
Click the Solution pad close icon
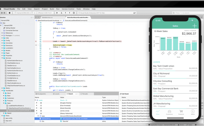pyautogui.click(x=33, y=17)
